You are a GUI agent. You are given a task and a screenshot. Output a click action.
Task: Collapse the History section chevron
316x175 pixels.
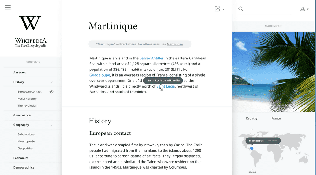pos(52,82)
